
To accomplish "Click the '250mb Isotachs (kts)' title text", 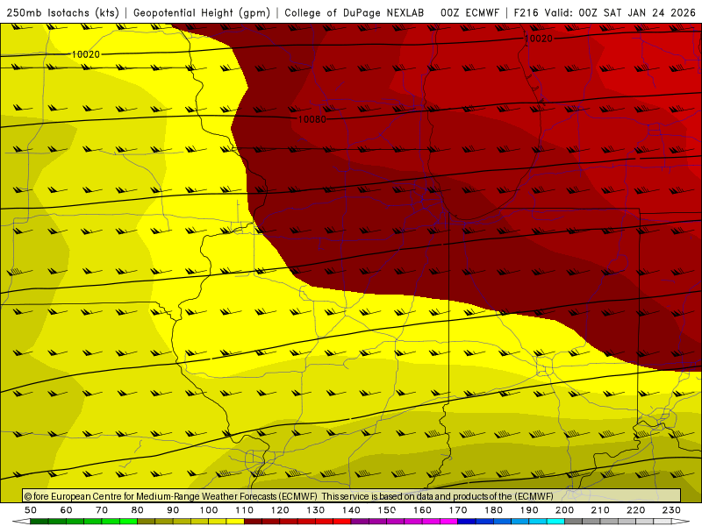I will pyautogui.click(x=62, y=12).
